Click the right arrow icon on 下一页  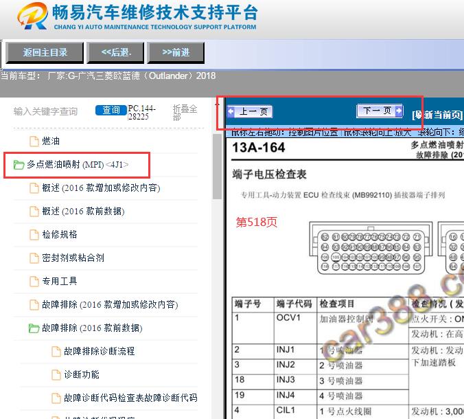(399, 111)
